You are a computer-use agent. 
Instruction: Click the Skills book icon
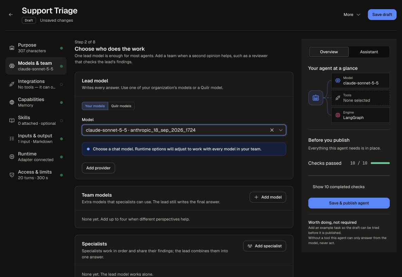point(12,121)
